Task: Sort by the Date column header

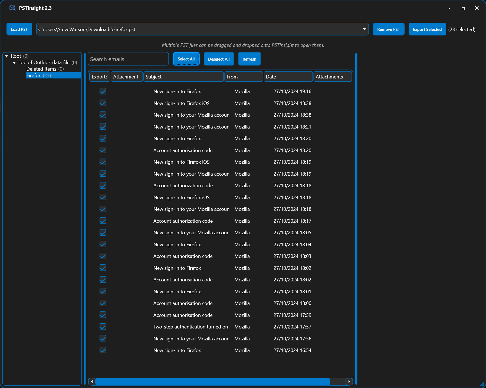Action: pyautogui.click(x=288, y=77)
